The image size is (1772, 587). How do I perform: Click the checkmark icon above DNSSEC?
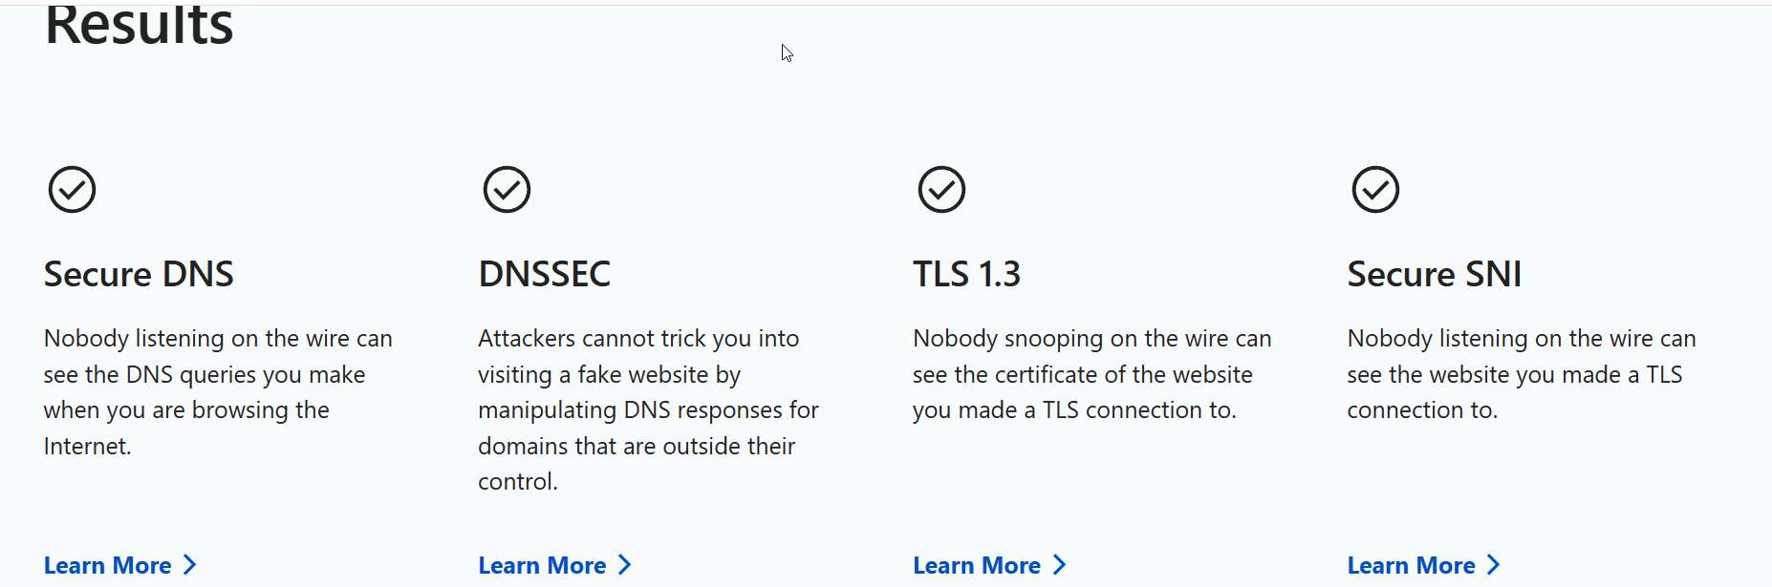507,189
